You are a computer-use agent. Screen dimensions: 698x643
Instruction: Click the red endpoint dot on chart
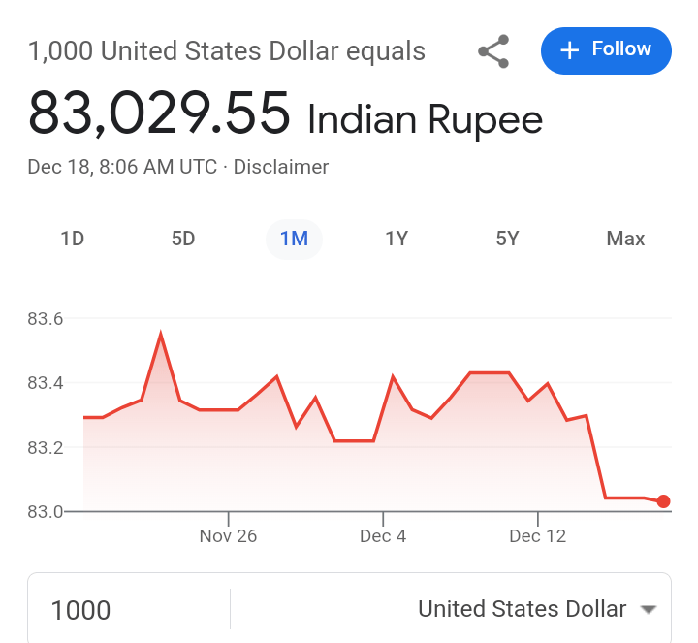(663, 501)
